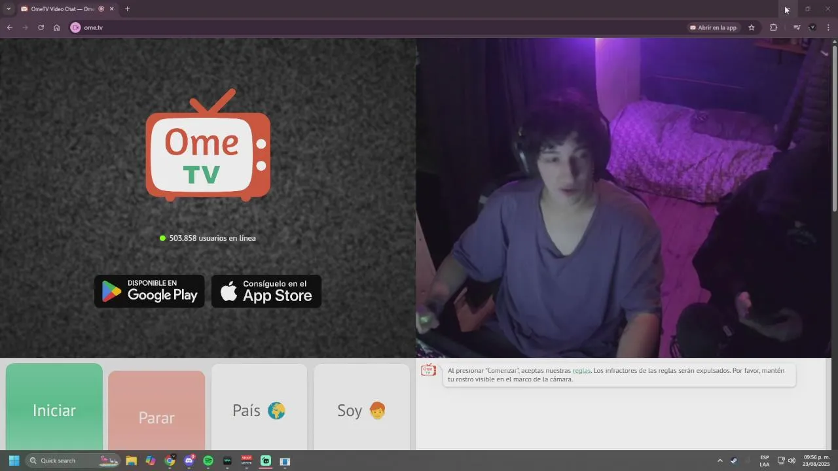Go forward in browser history

[25, 27]
